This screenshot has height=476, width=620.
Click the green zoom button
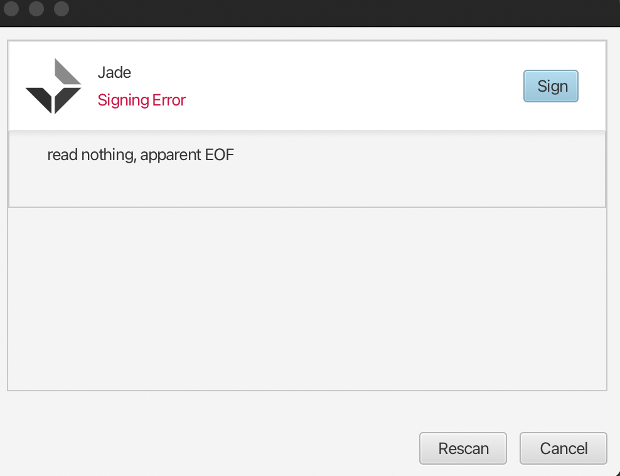coord(61,9)
